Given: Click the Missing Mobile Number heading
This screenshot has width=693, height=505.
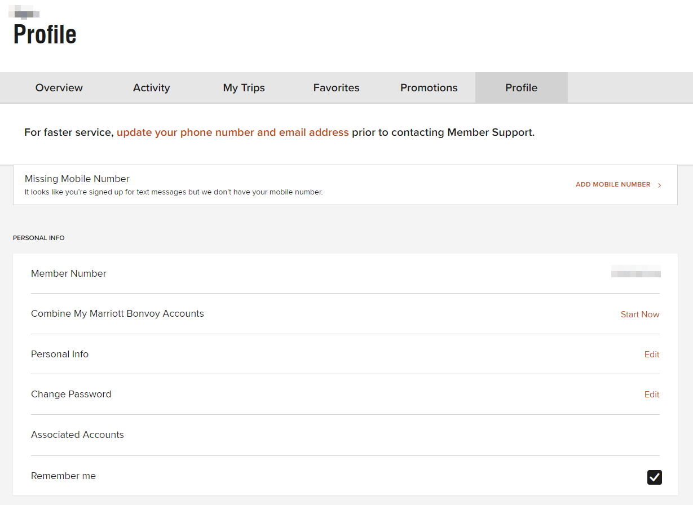Looking at the screenshot, I should tap(77, 179).
